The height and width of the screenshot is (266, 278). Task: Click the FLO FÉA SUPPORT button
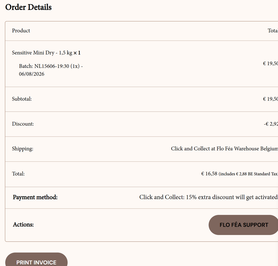244,225
